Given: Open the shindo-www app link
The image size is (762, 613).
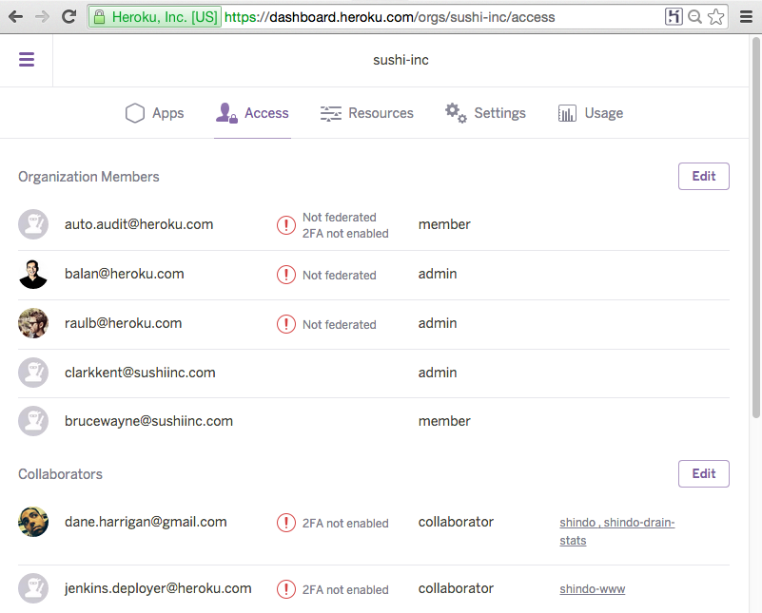Looking at the screenshot, I should [x=592, y=589].
